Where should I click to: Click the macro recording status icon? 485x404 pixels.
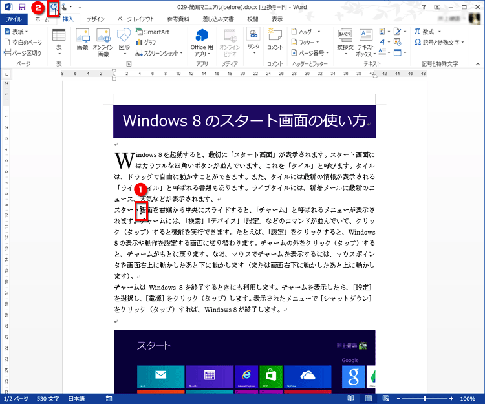(x=109, y=399)
